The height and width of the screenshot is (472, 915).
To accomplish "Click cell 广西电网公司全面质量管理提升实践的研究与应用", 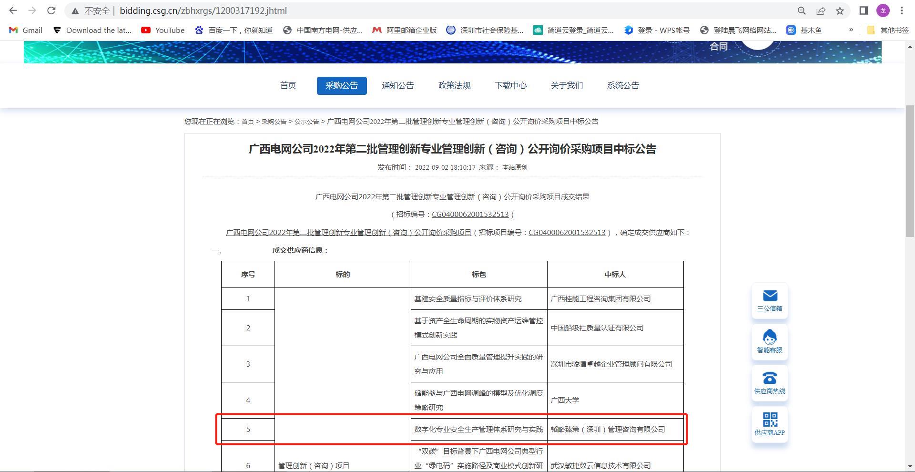I will coord(479,364).
